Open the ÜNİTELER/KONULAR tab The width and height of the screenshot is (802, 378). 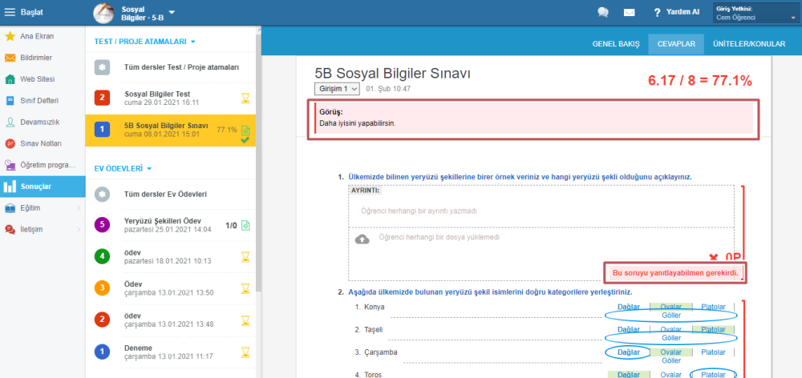point(749,44)
